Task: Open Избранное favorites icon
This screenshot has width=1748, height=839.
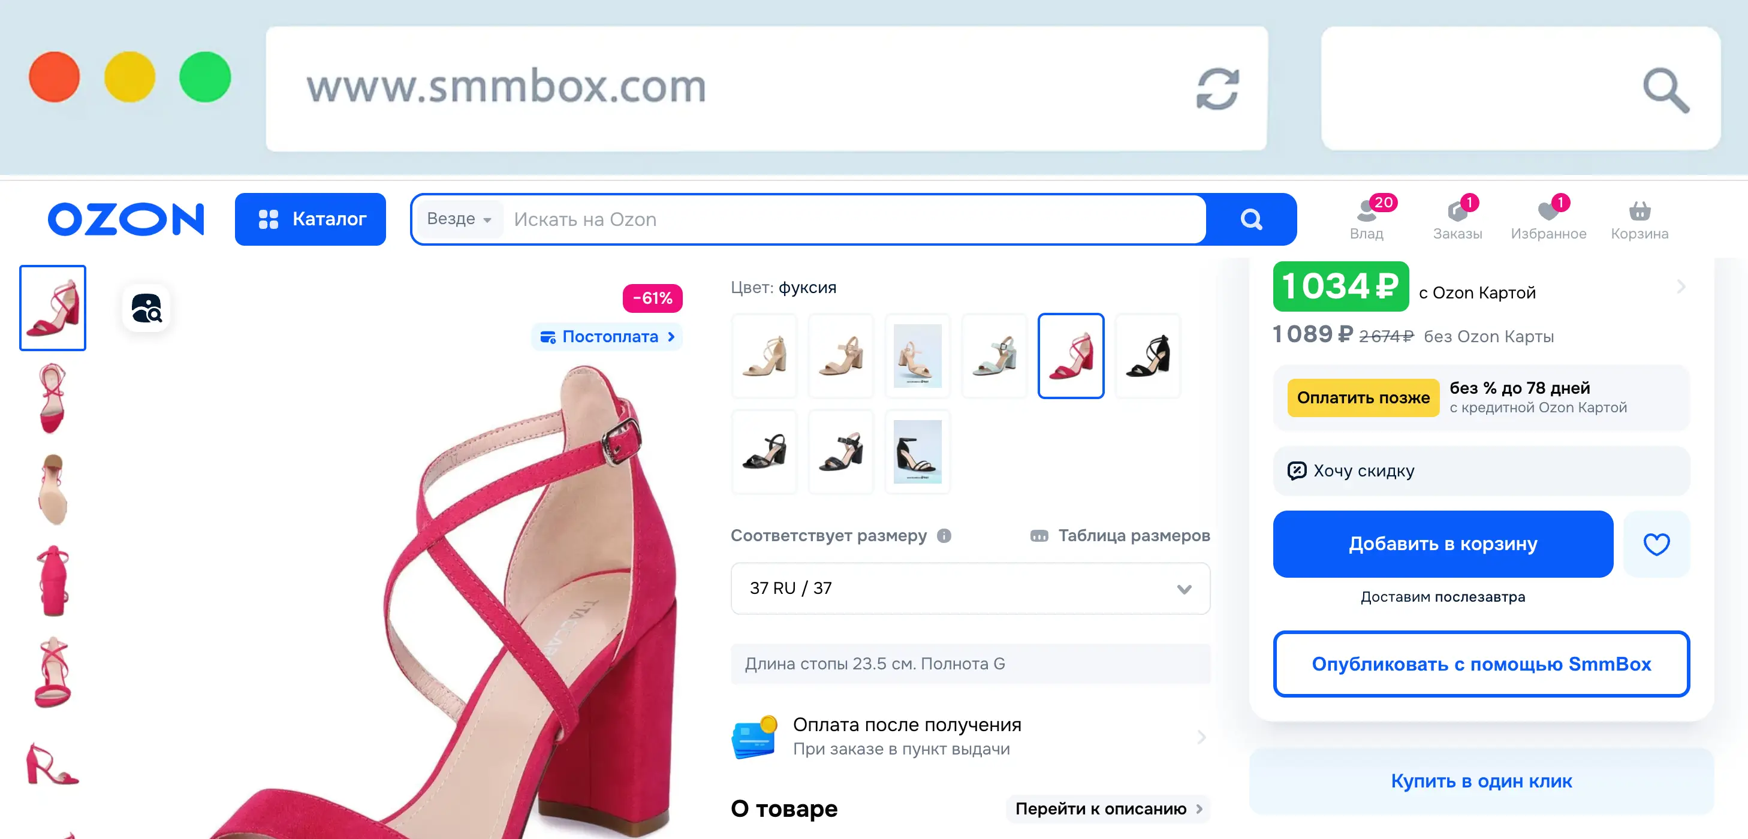Action: pos(1548,220)
